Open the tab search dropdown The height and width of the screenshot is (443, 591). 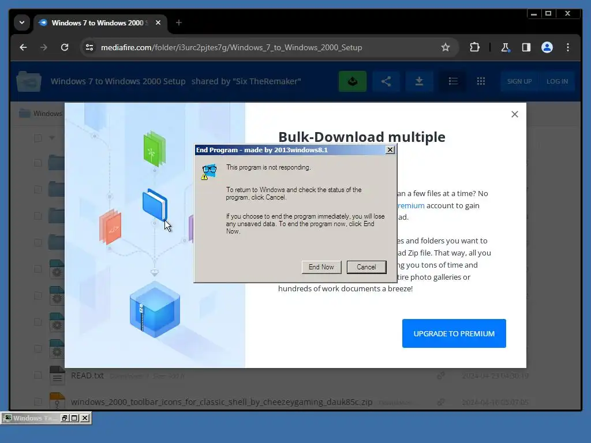(22, 22)
